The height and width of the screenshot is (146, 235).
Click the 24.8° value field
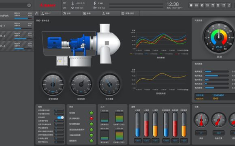(218, 133)
